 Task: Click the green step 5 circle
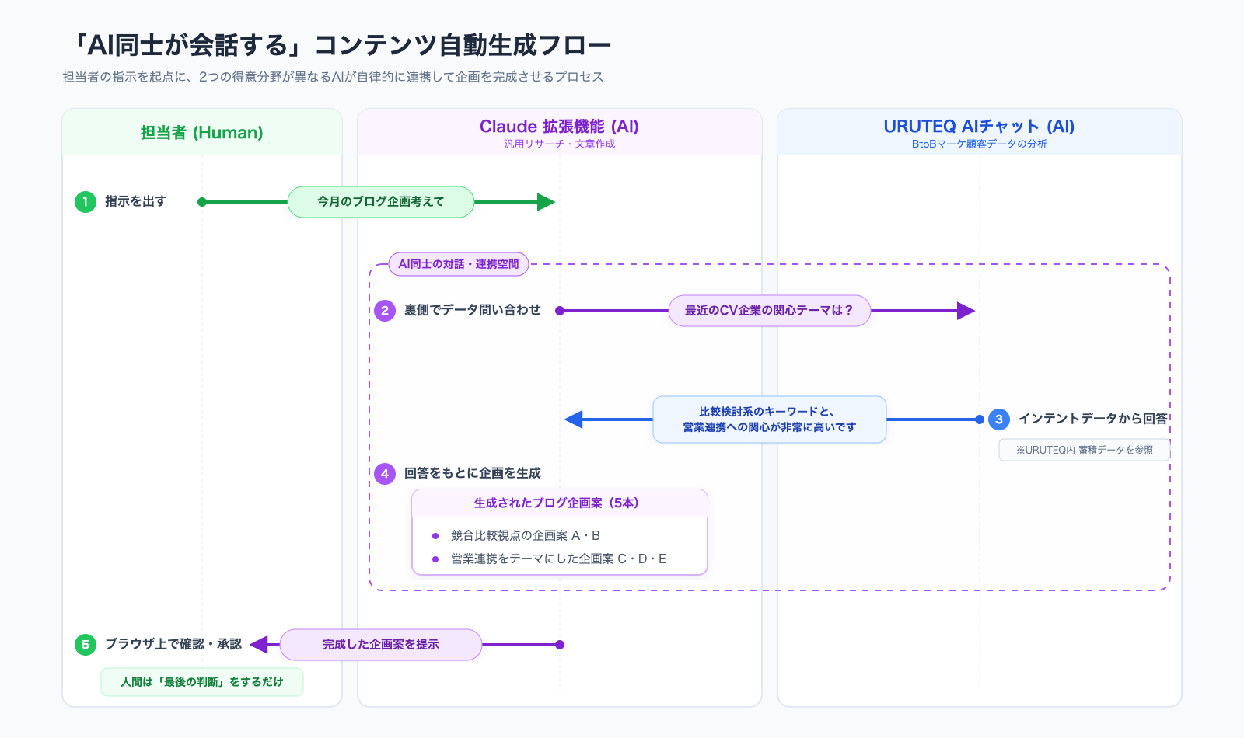[x=86, y=645]
